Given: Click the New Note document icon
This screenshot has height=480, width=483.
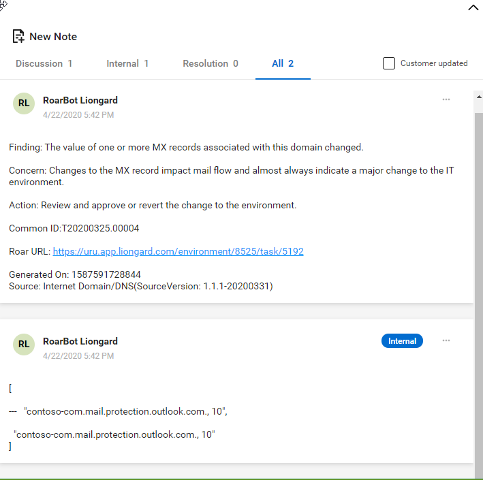Looking at the screenshot, I should pyautogui.click(x=18, y=36).
